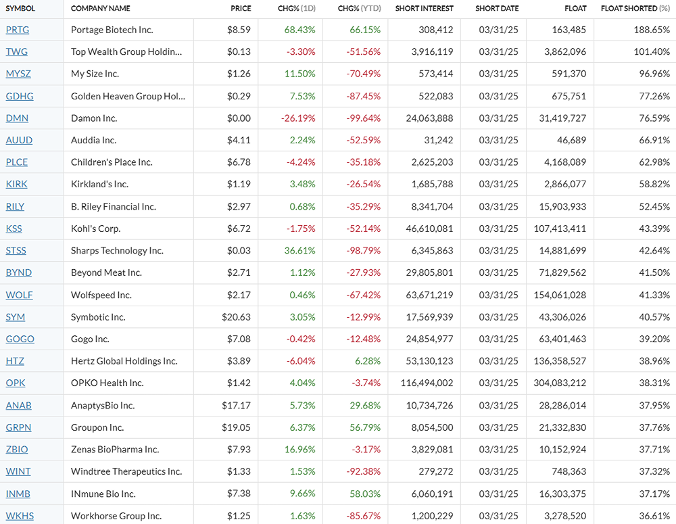Sort table by Short Interest header
Image resolution: width=676 pixels, height=524 pixels.
click(424, 8)
